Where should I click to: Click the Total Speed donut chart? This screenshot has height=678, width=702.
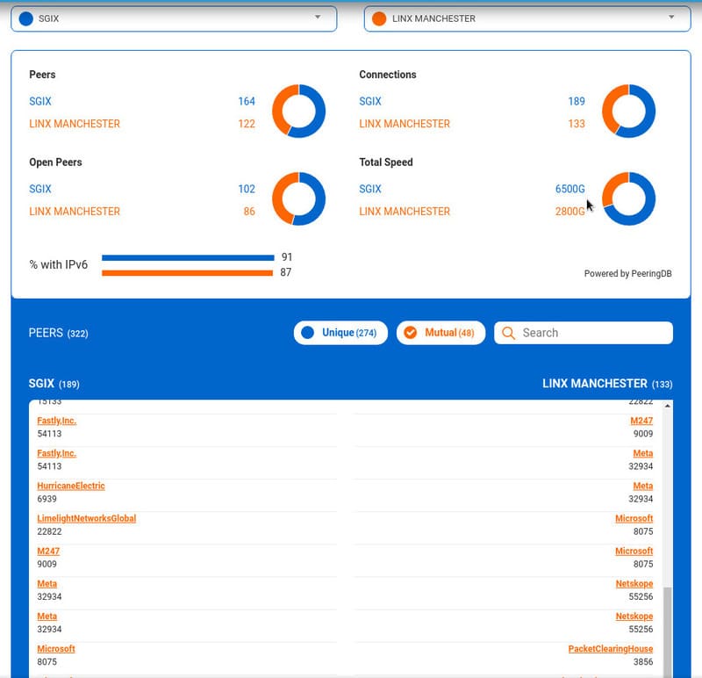click(x=628, y=199)
